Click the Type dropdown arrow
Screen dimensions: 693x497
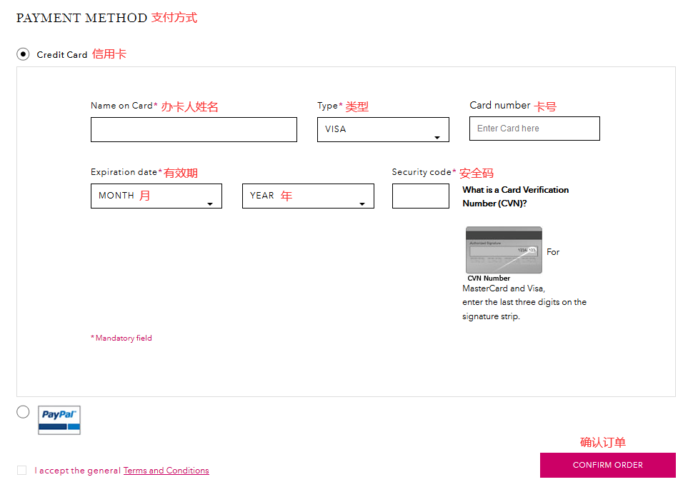(437, 137)
